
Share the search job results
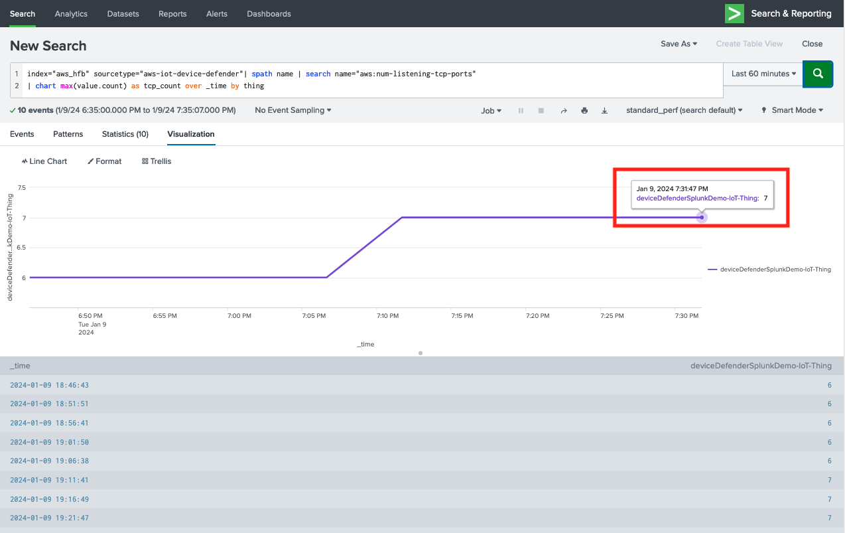tap(563, 110)
